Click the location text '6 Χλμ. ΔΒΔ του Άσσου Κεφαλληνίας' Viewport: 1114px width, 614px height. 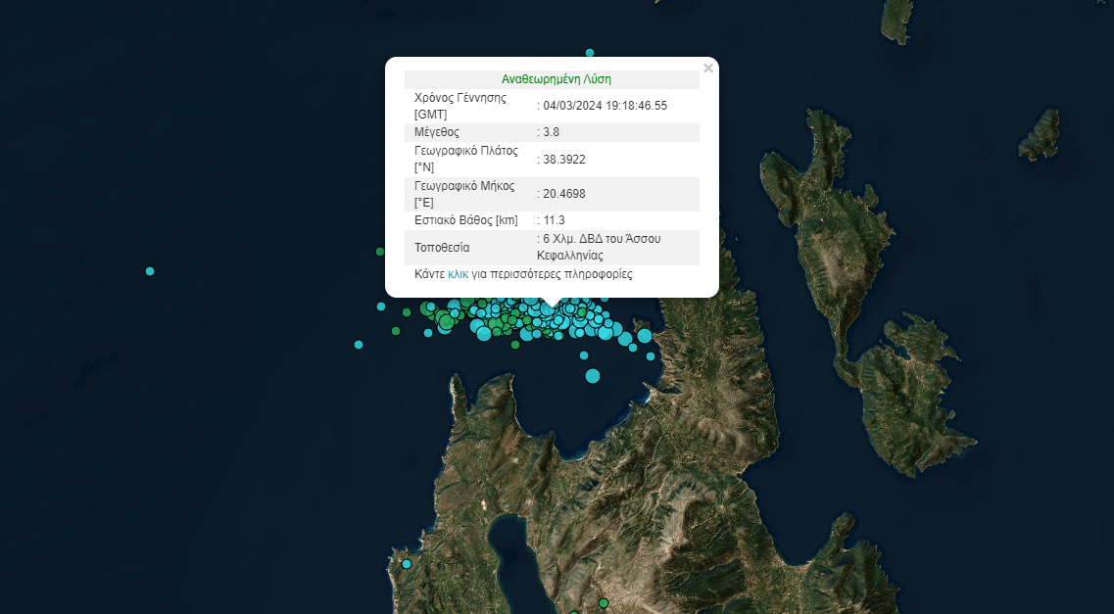pyautogui.click(x=599, y=247)
